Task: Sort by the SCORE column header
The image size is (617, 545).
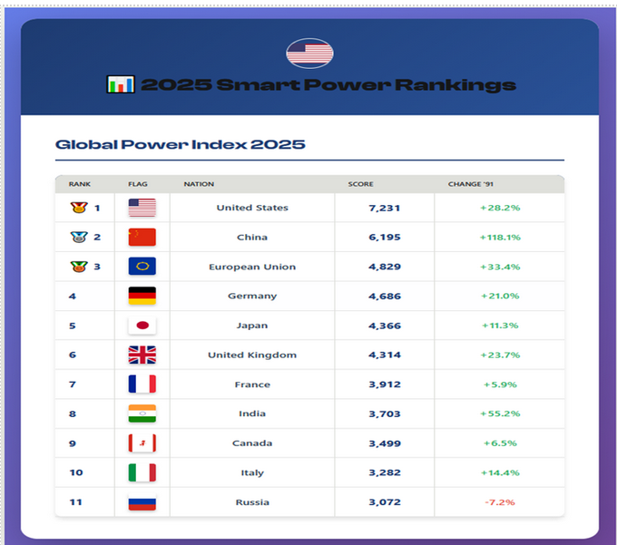Action: coord(360,184)
